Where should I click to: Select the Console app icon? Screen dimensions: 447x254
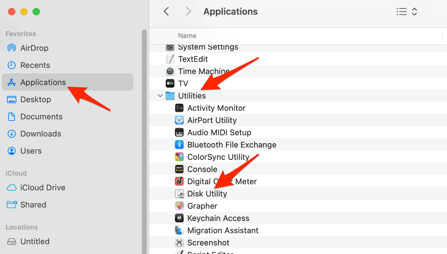179,169
